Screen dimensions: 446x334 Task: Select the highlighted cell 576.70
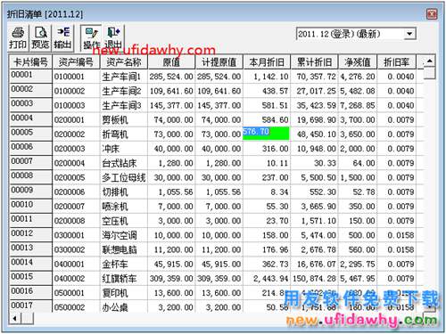pos(266,133)
